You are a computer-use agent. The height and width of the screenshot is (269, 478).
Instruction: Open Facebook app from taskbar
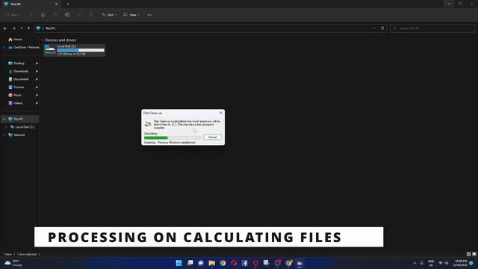pyautogui.click(x=245, y=263)
